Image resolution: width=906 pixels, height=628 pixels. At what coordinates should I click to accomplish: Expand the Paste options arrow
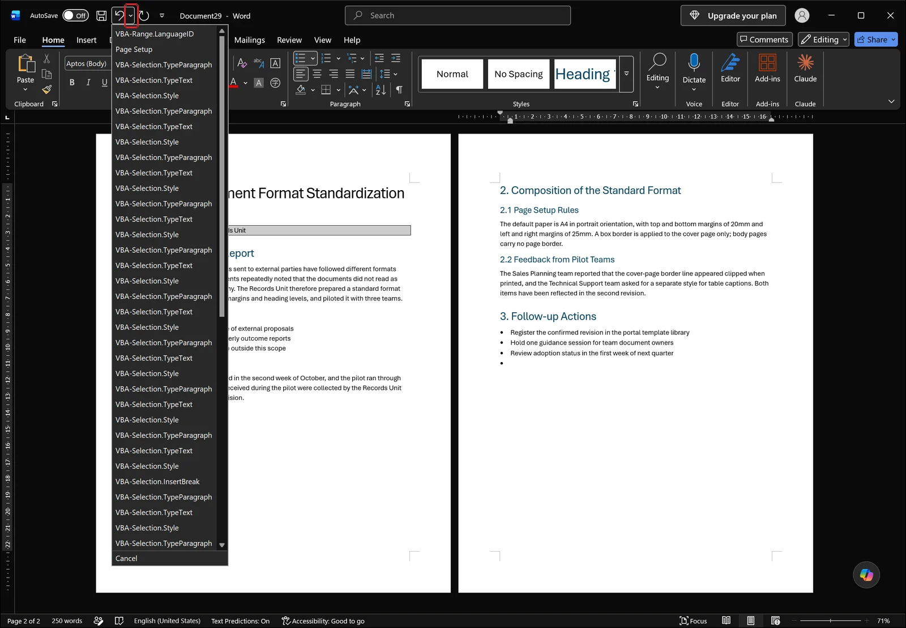coord(25,89)
